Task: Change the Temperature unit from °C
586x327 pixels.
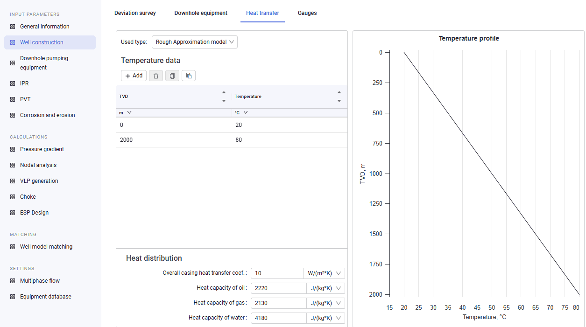Action: [x=241, y=112]
